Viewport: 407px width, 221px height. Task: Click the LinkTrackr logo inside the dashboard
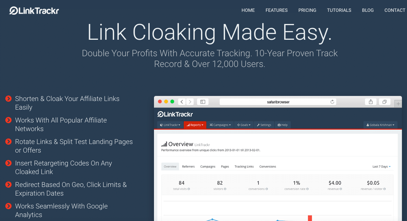[x=175, y=114]
